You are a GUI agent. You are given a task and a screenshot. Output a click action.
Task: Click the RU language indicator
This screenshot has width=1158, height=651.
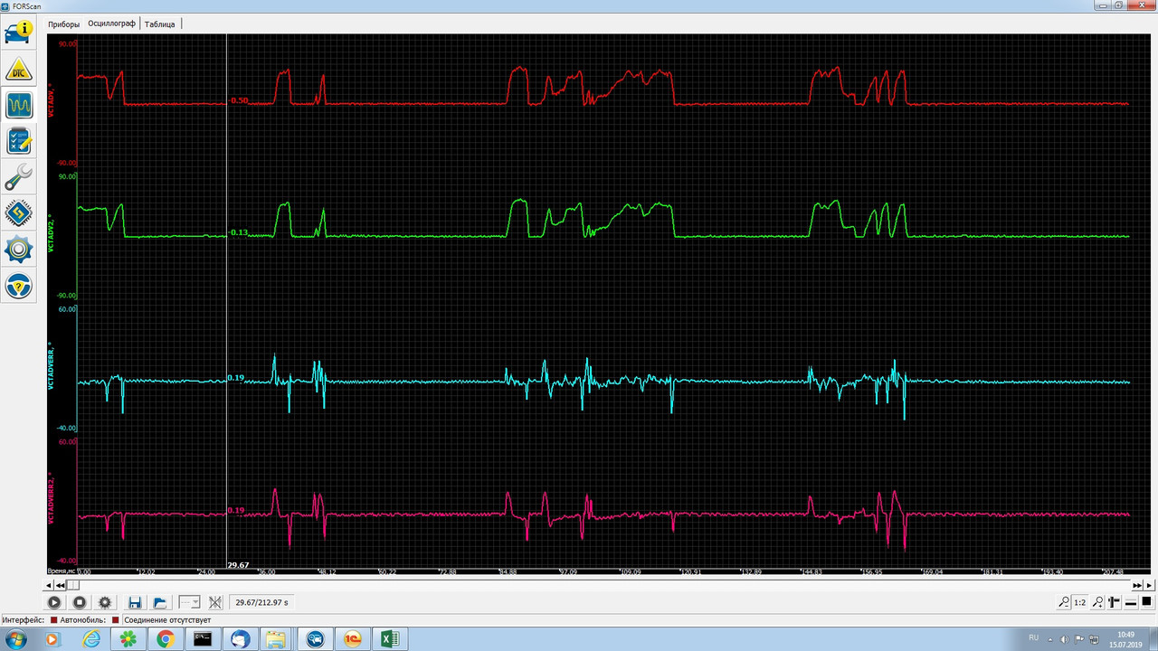1034,638
